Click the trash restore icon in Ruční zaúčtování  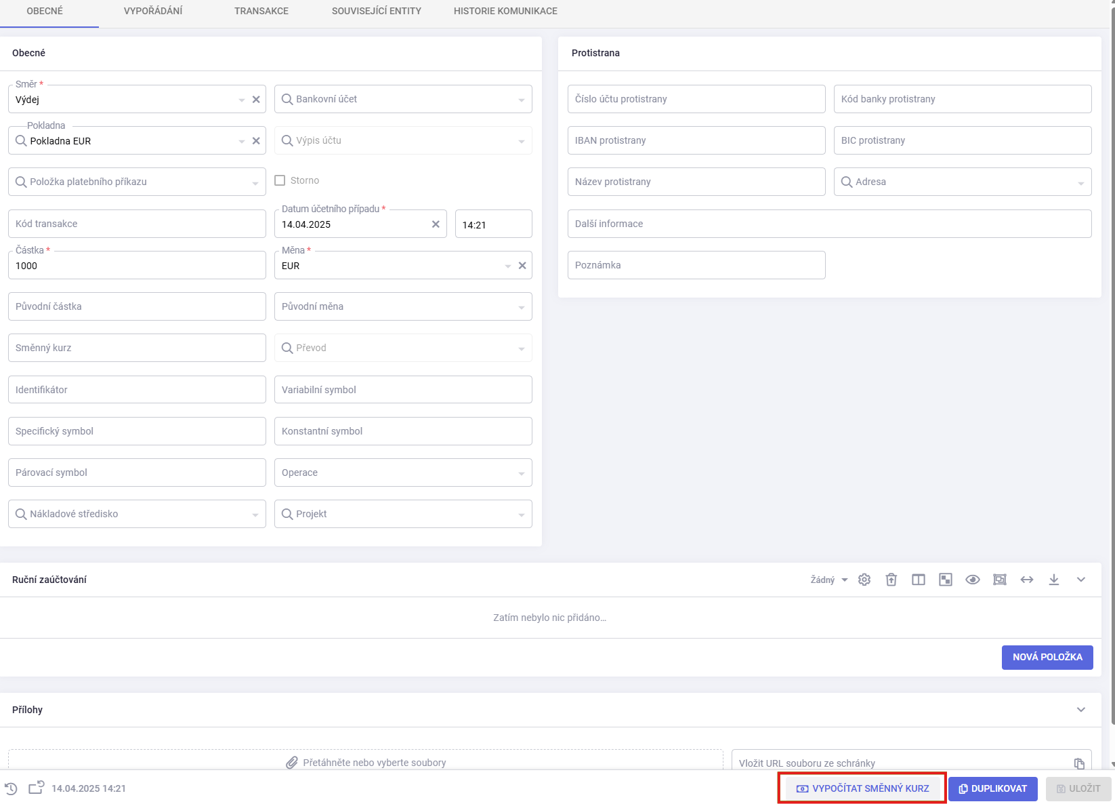(891, 580)
